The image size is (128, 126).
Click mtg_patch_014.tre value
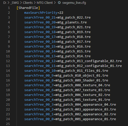(x=74, y=56)
